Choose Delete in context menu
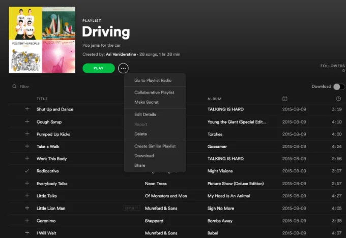Image resolution: width=346 pixels, height=238 pixels. 140,134
